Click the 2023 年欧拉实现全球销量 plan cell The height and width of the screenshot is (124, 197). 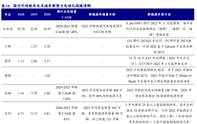[159, 93]
